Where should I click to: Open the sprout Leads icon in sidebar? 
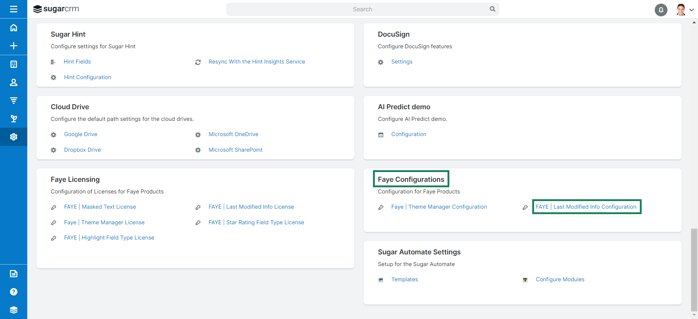(13, 119)
